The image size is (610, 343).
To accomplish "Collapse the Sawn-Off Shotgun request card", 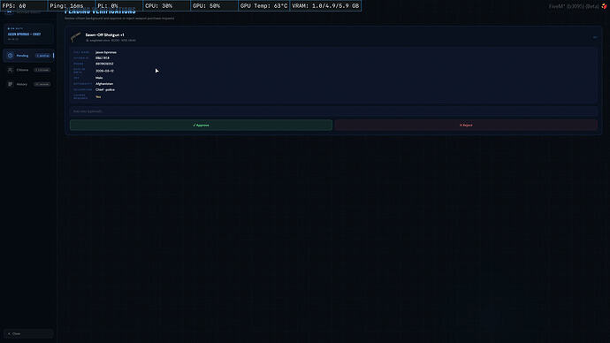I will point(595,37).
